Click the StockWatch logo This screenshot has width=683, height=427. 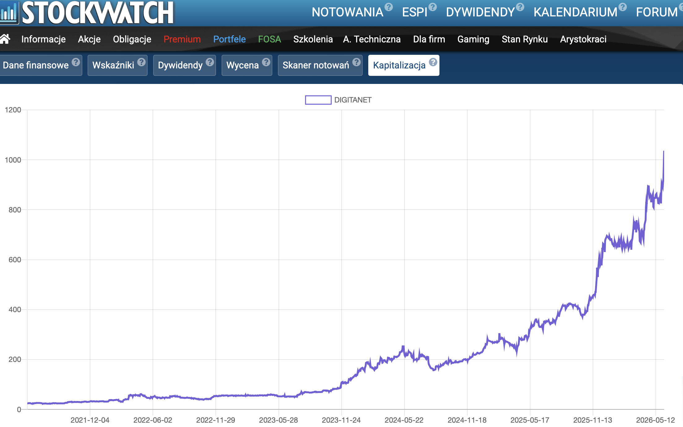pos(87,12)
